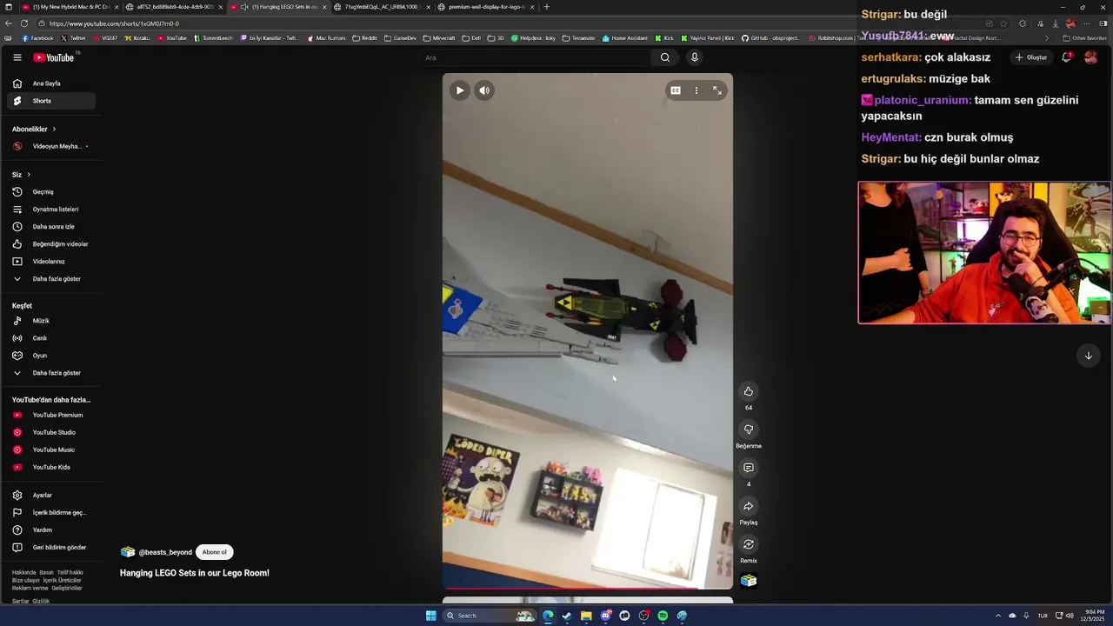The image size is (1113, 626).
Task: Play the Shorts video
Action: pyautogui.click(x=460, y=90)
